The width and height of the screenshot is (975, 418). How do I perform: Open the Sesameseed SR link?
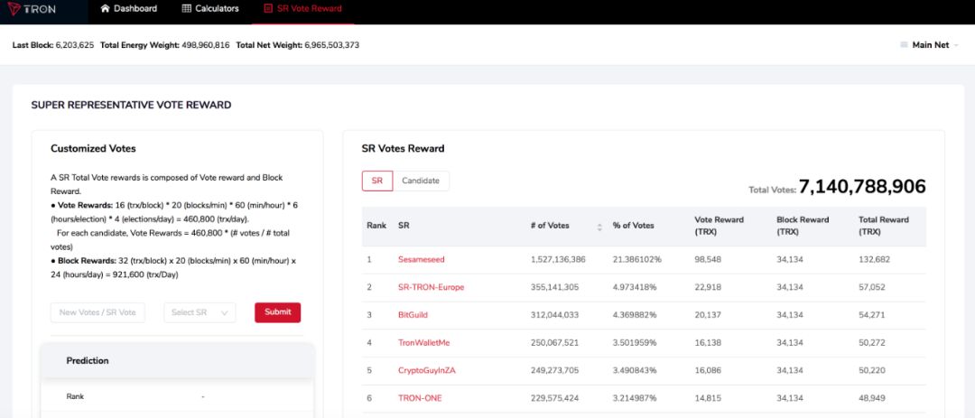tap(422, 259)
